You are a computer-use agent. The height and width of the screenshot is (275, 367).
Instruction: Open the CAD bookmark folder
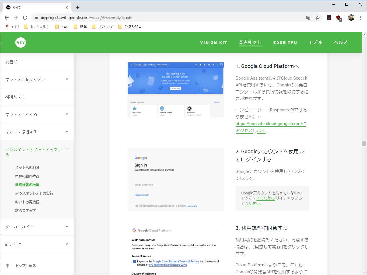(62, 27)
